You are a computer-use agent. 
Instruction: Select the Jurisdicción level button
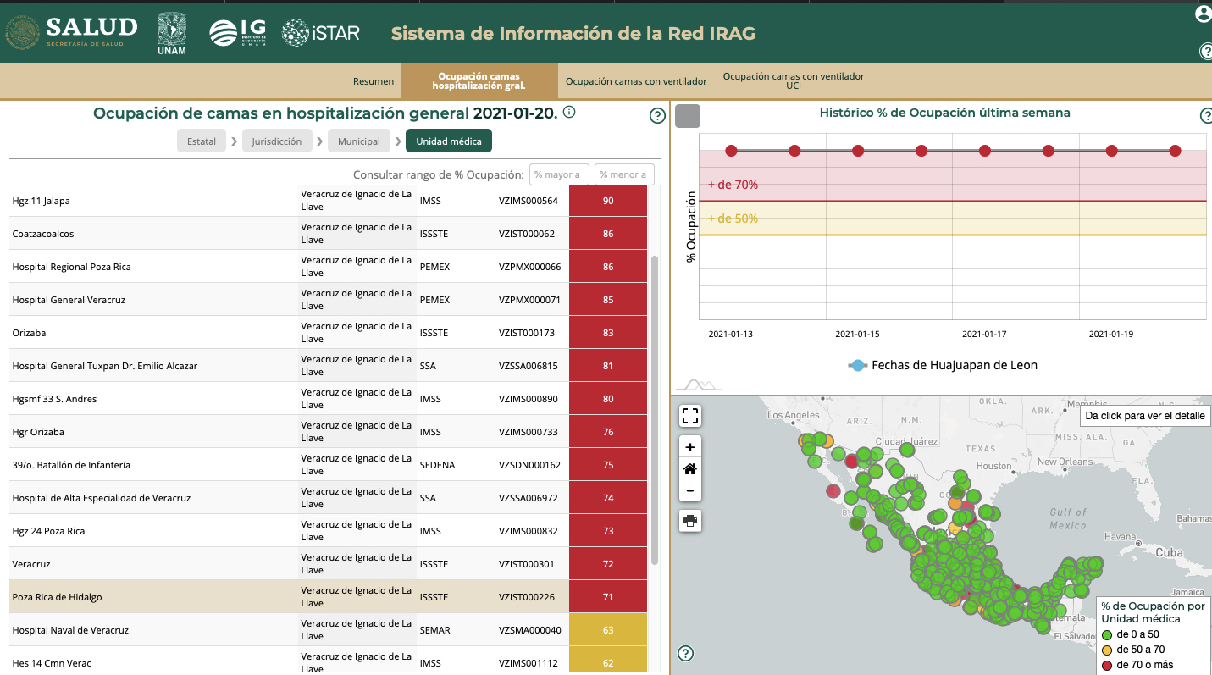click(x=277, y=141)
